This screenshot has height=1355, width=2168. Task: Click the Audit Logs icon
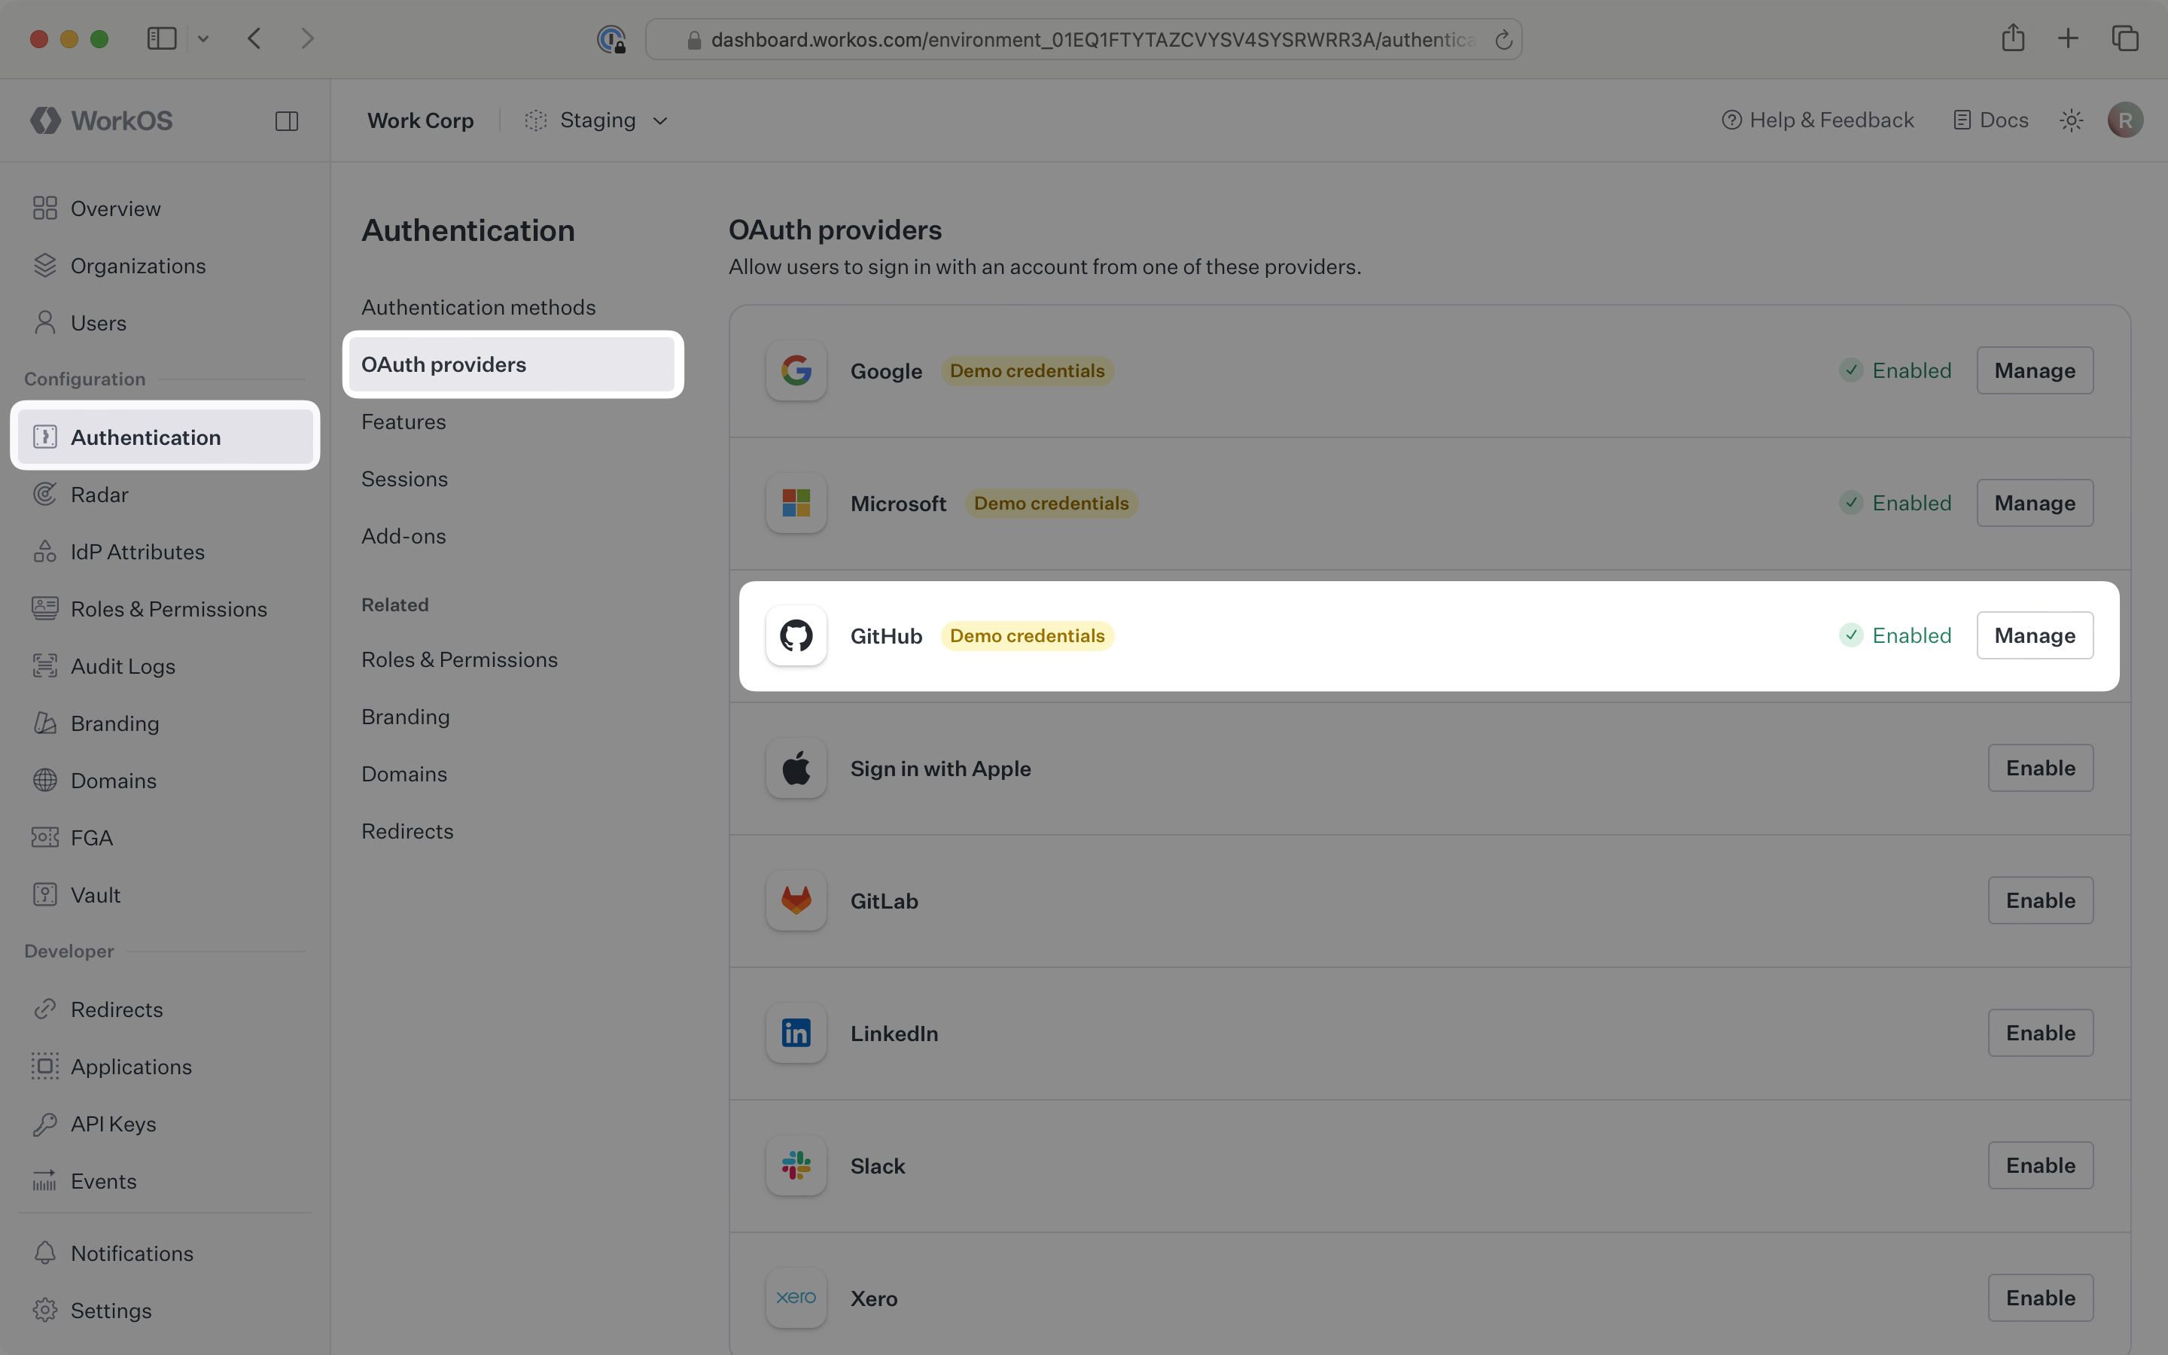click(46, 666)
